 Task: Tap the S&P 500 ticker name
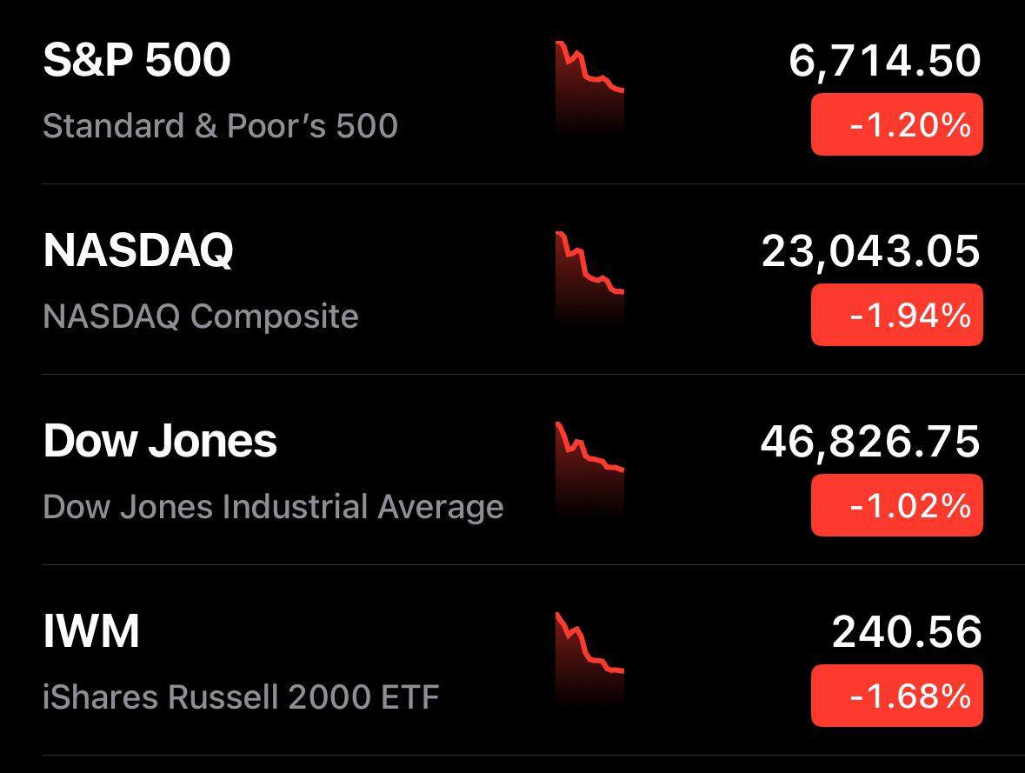coord(136,61)
